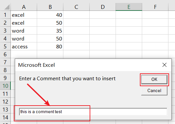Select row 10 header
The height and width of the screenshot is (124, 175).
pos(5,86)
